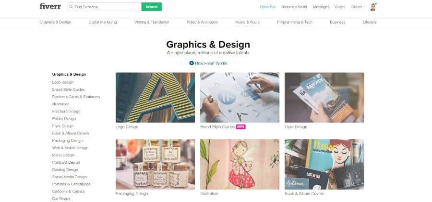Click the green Search button
This screenshot has width=432, height=202.
(x=152, y=7)
